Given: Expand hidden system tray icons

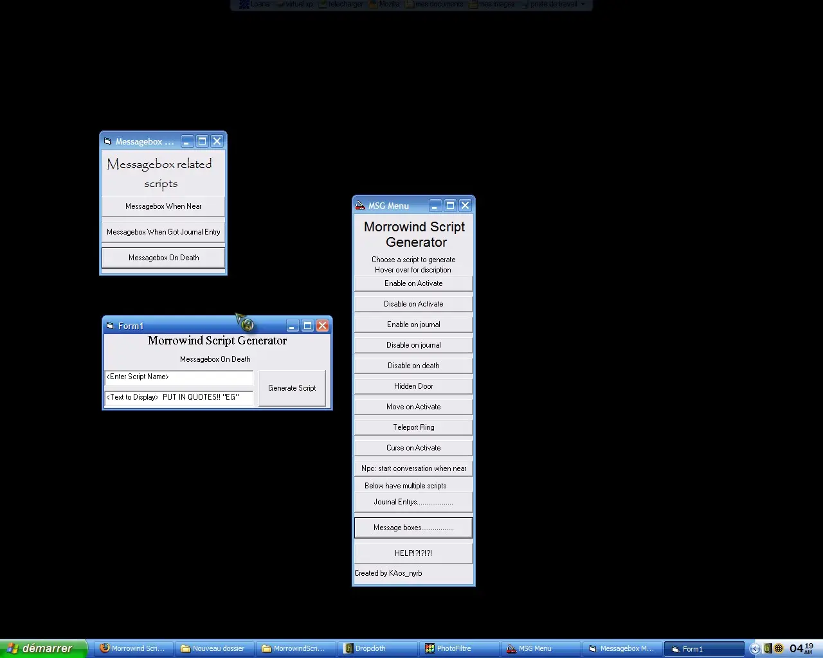Looking at the screenshot, I should coord(755,649).
